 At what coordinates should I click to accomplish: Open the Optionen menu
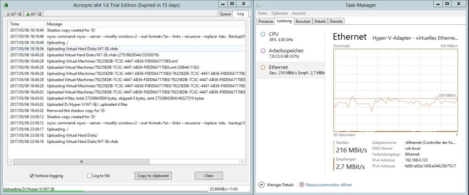[279, 13]
